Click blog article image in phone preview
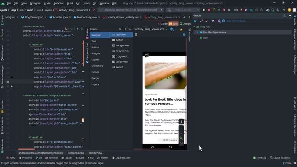 coord(166,76)
